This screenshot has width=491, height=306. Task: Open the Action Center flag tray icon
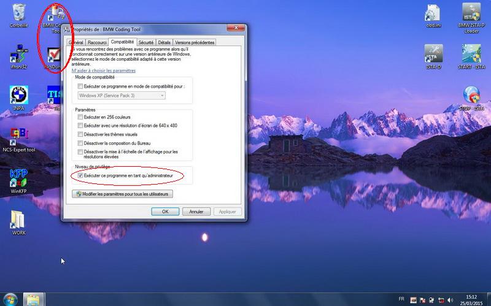(422, 300)
